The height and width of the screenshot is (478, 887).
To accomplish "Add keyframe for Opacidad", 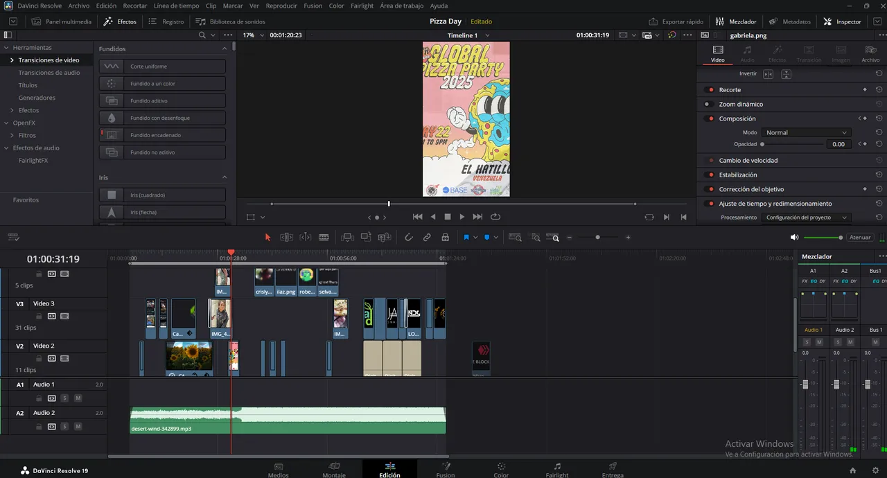I will click(x=865, y=144).
